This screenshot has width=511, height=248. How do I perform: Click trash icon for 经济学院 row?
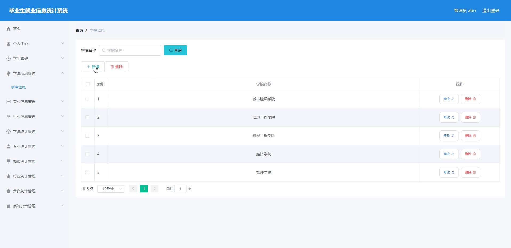tap(474, 154)
